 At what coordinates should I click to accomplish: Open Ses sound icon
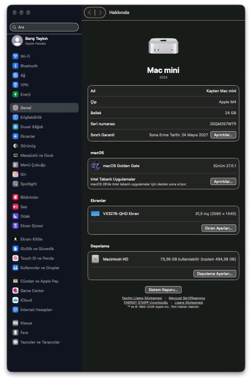[15, 207]
